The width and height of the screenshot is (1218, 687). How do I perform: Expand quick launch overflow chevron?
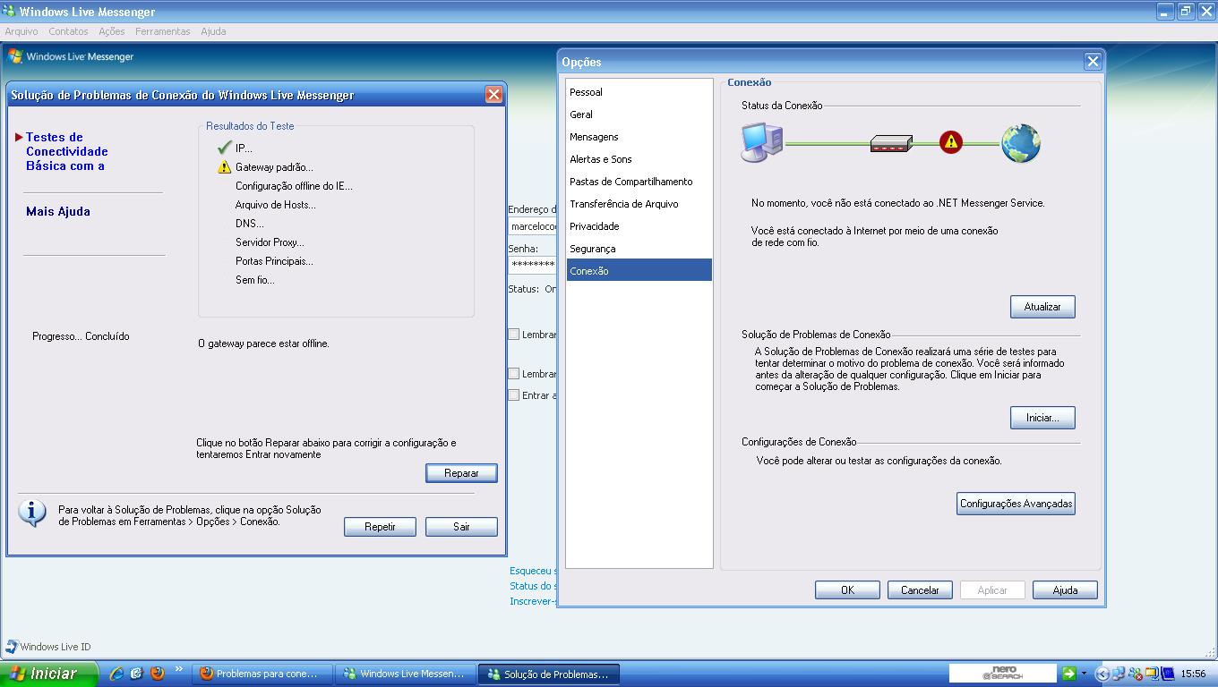(179, 669)
